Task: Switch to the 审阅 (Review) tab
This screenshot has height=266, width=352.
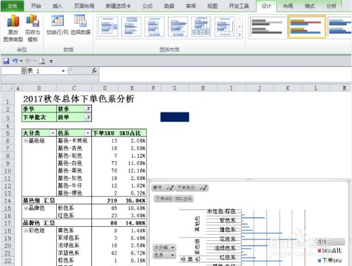Action: point(191,6)
